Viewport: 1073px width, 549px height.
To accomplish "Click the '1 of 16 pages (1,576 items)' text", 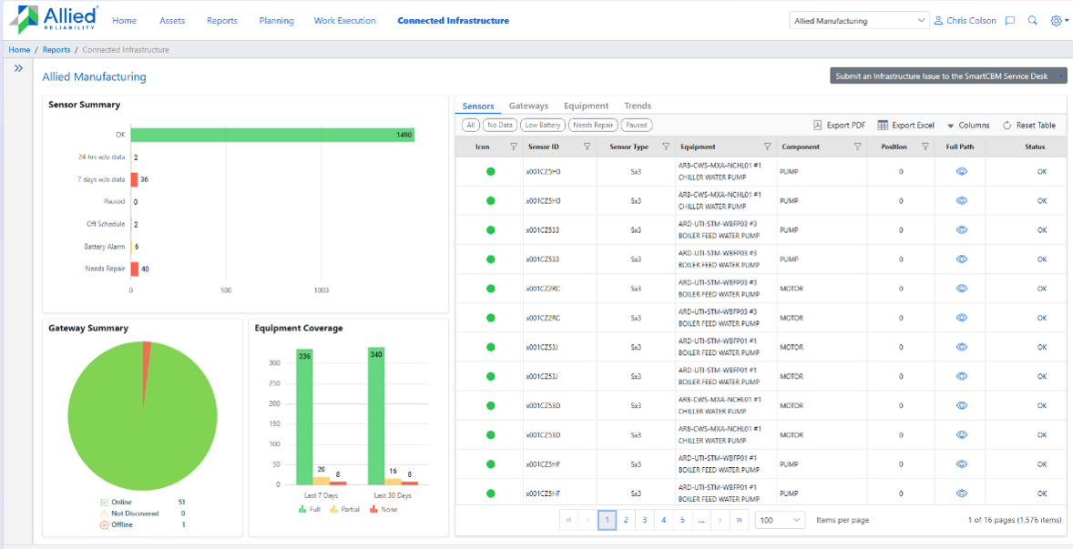I will tap(1013, 520).
